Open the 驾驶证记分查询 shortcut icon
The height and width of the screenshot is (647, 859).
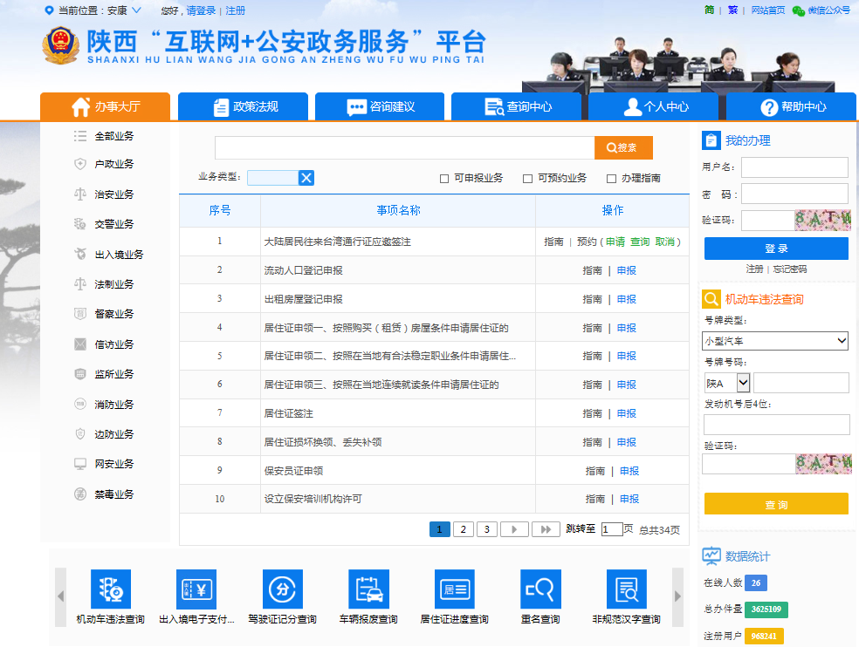pyautogui.click(x=283, y=589)
